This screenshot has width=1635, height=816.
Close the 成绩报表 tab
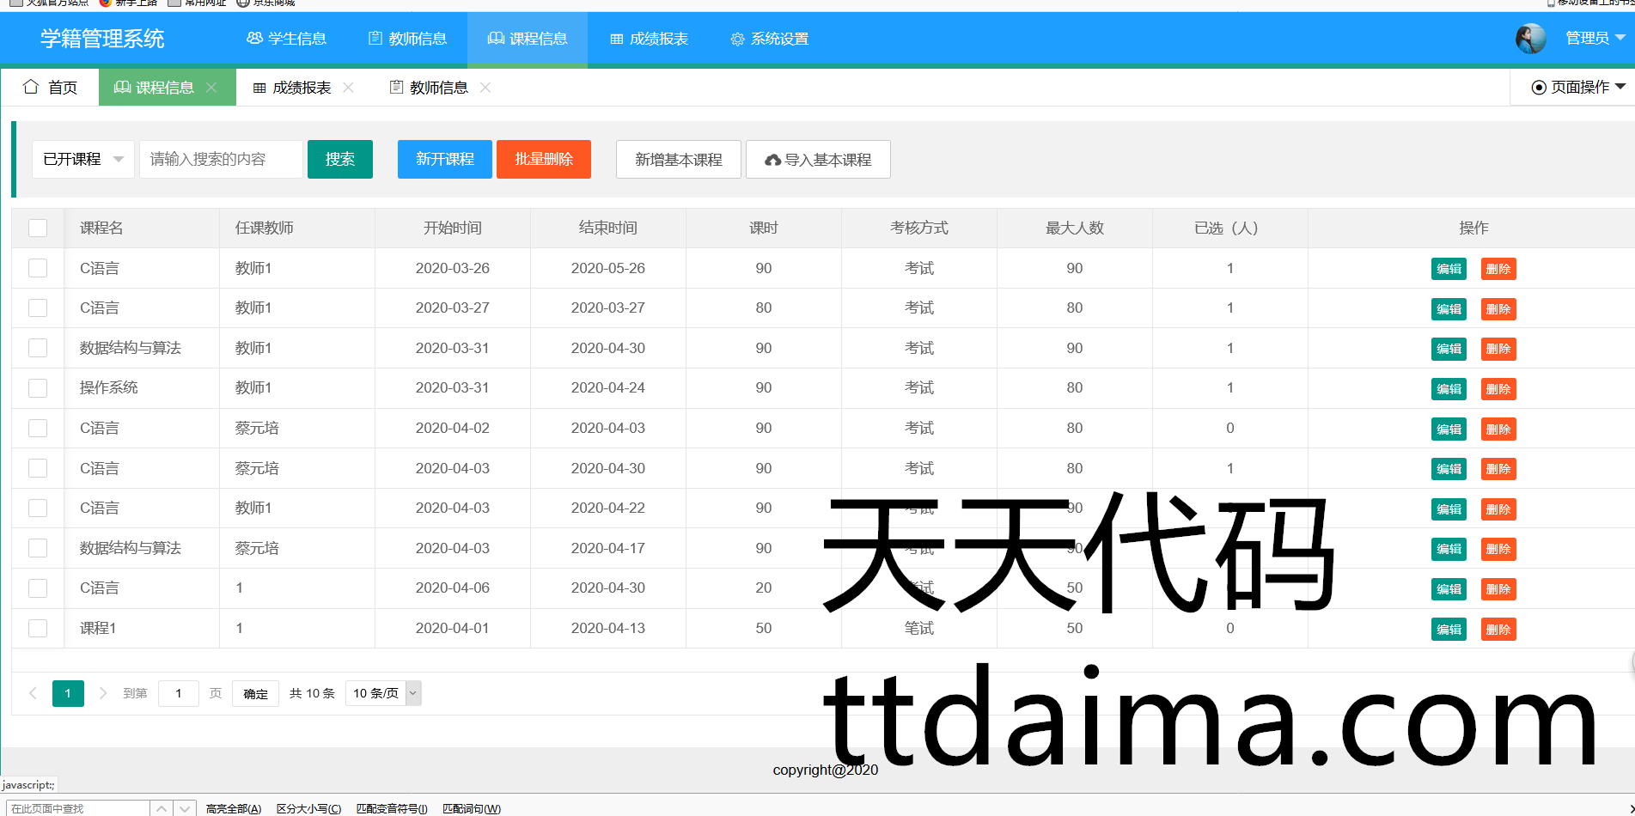point(348,88)
